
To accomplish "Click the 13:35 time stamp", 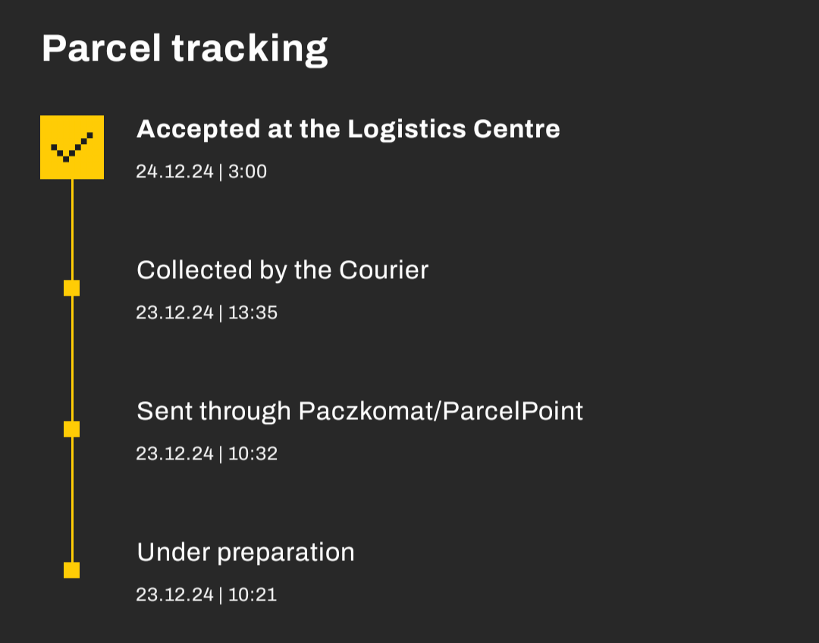I will tap(253, 313).
